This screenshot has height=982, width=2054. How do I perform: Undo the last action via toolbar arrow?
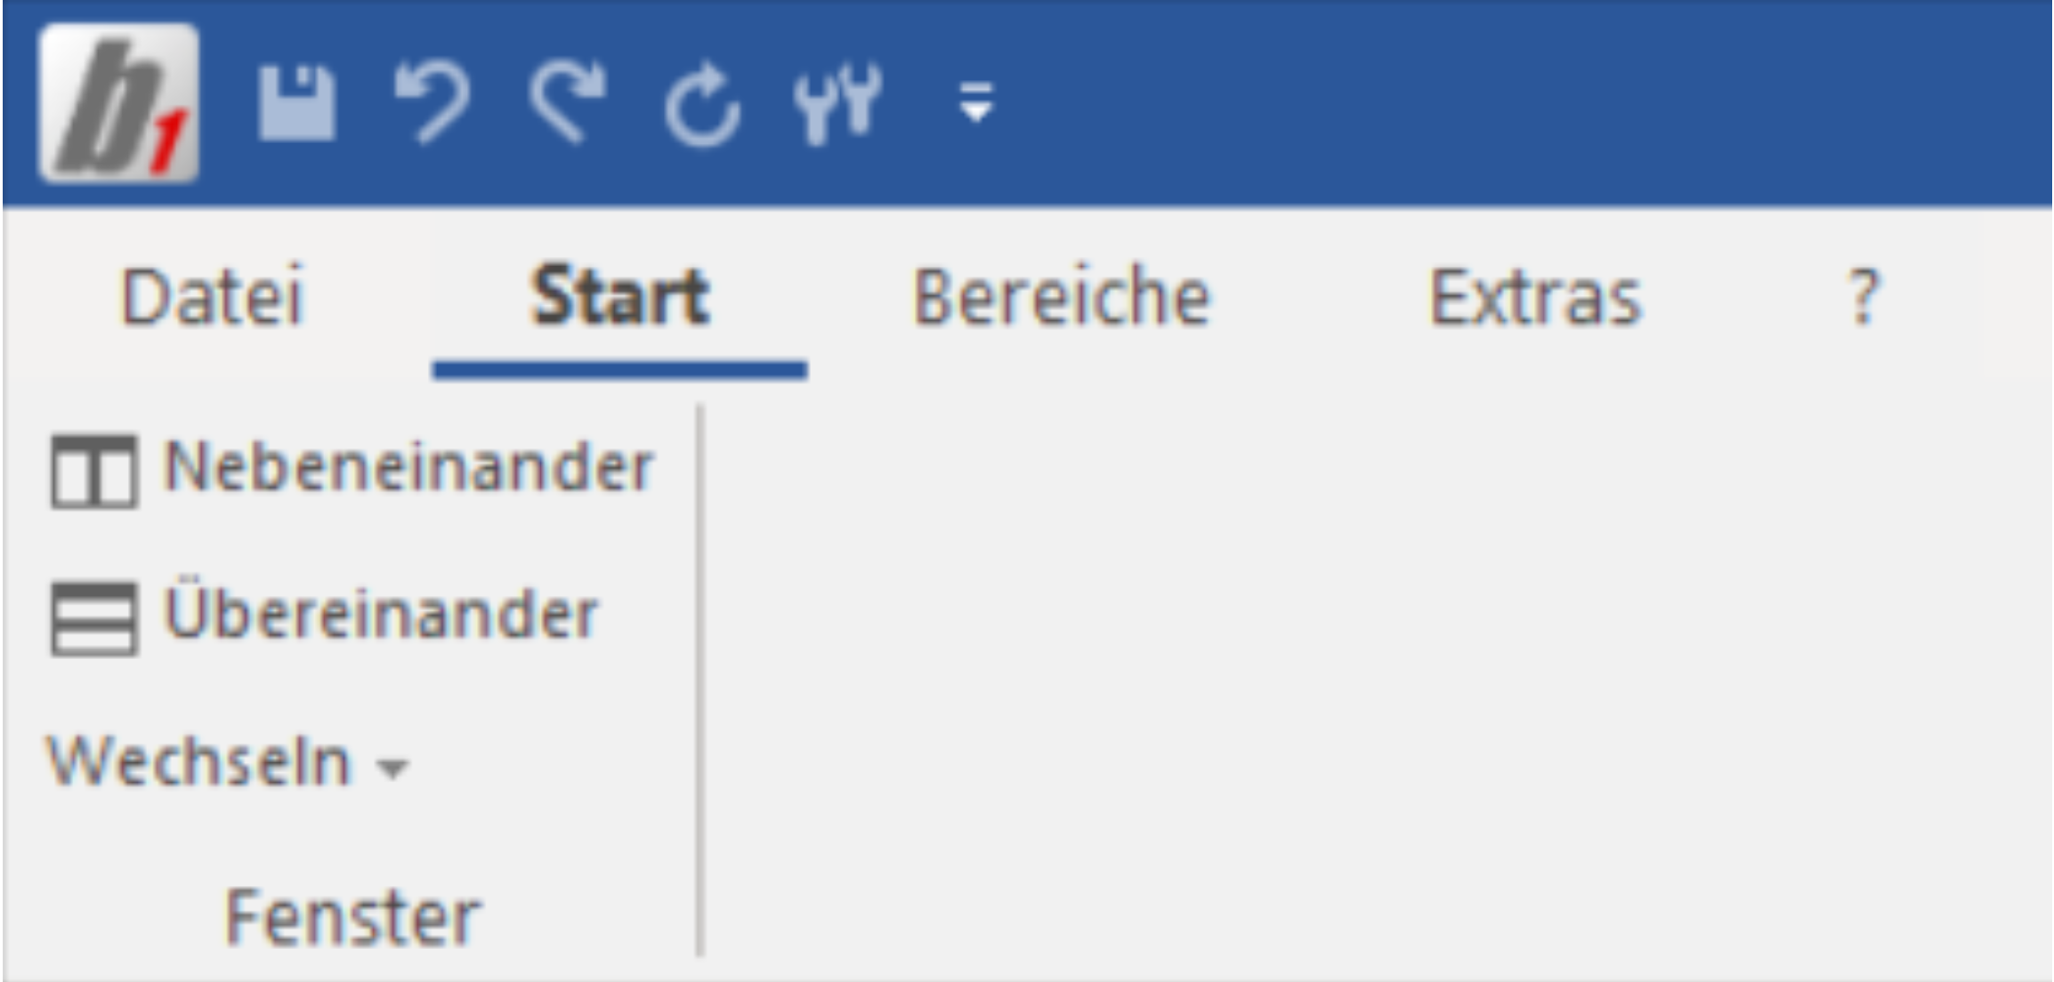point(432,102)
